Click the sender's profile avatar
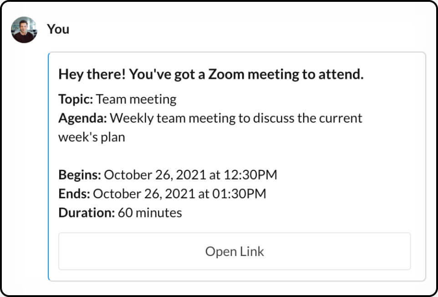This screenshot has height=297, width=438. point(24,30)
